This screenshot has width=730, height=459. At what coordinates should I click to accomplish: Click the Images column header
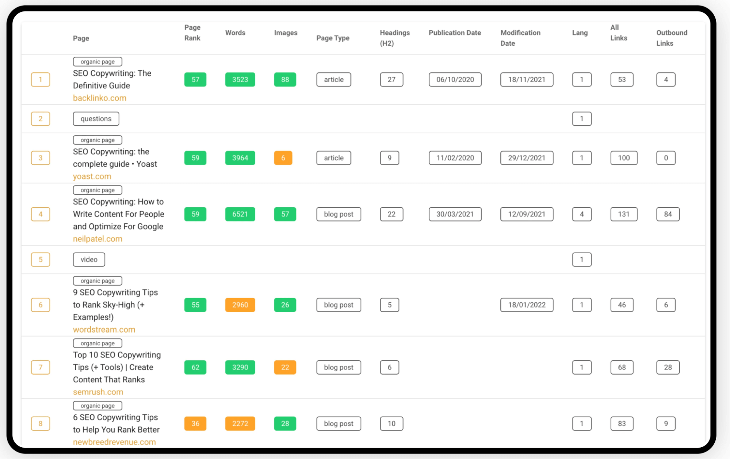point(285,33)
